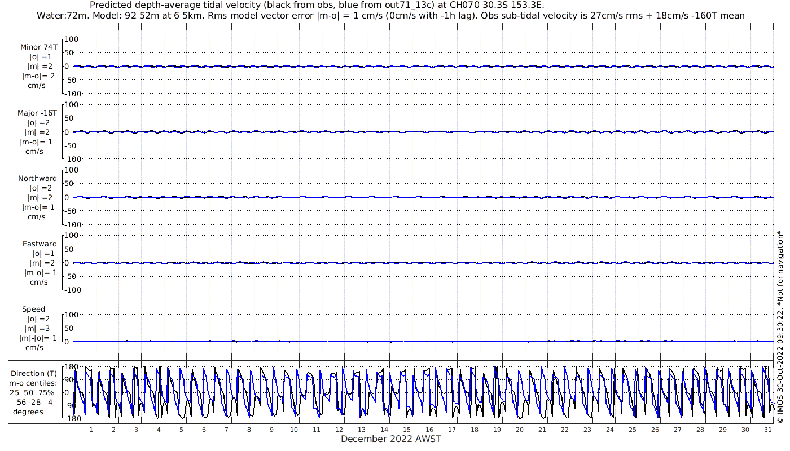The height and width of the screenshot is (451, 790).
Task: Click the "m-o centiles:" label
Action: click(34, 383)
